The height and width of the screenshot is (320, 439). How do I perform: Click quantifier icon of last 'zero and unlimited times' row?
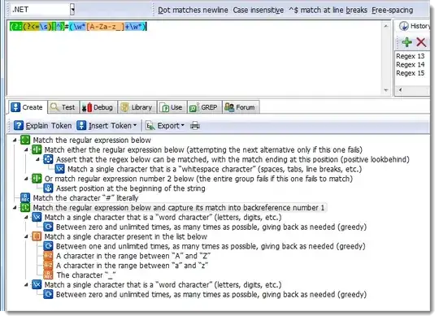coord(48,294)
